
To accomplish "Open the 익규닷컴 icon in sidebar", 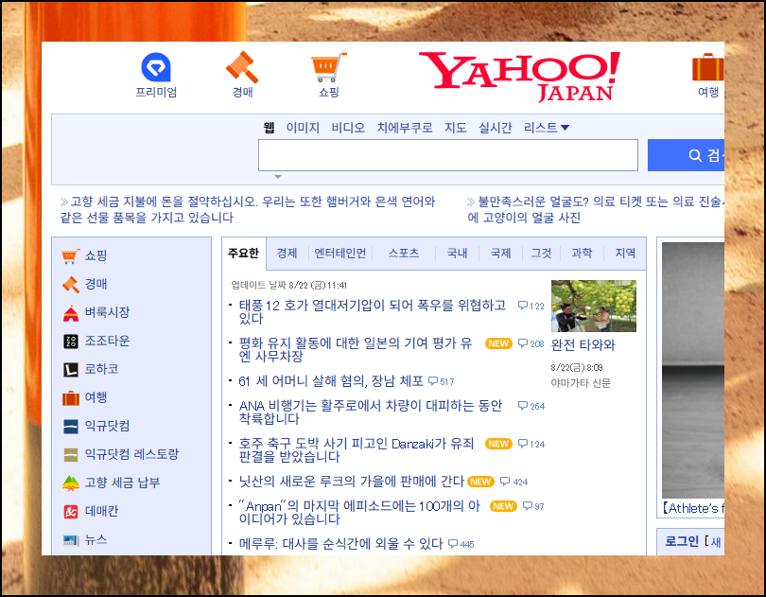I will tap(71, 427).
